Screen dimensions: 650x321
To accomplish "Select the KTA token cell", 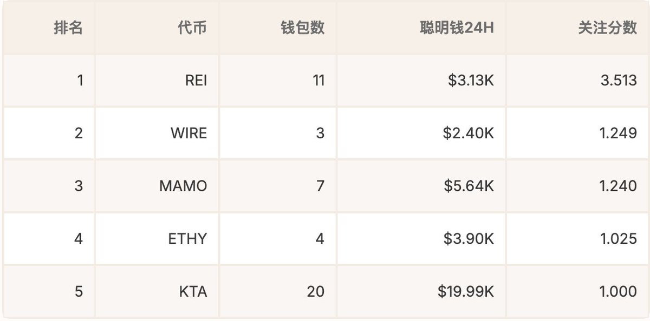I will click(193, 291).
